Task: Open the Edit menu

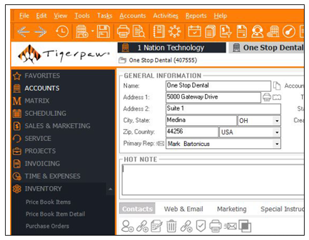Action: [41, 16]
